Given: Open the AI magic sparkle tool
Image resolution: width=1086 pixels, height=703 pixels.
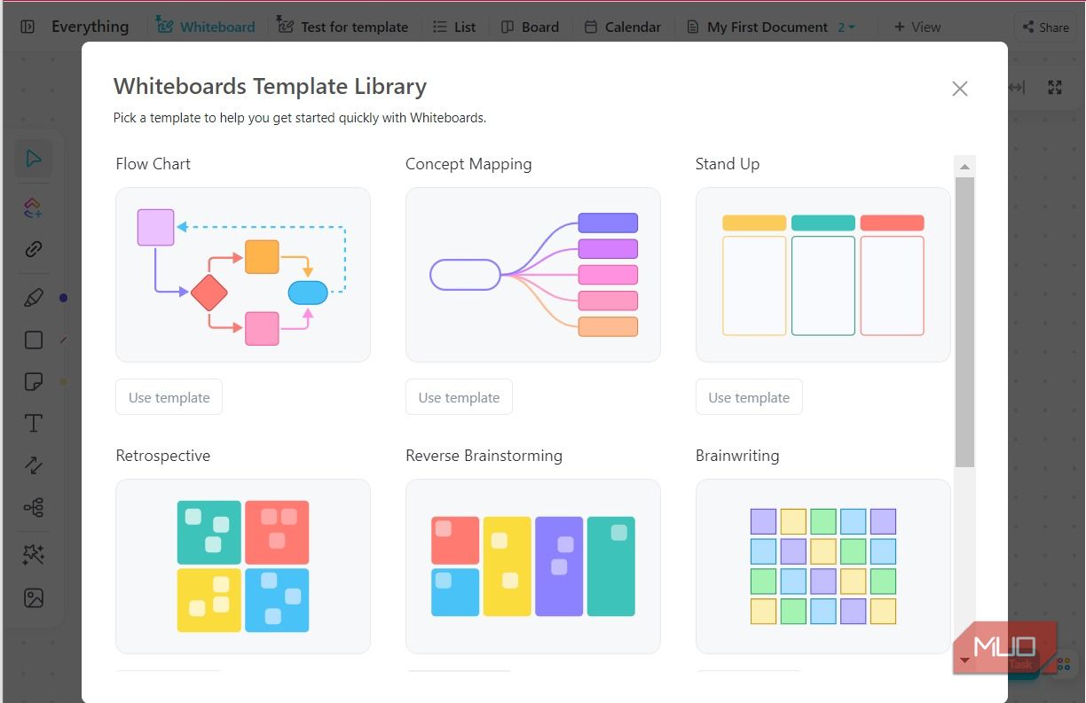Looking at the screenshot, I should tap(34, 555).
